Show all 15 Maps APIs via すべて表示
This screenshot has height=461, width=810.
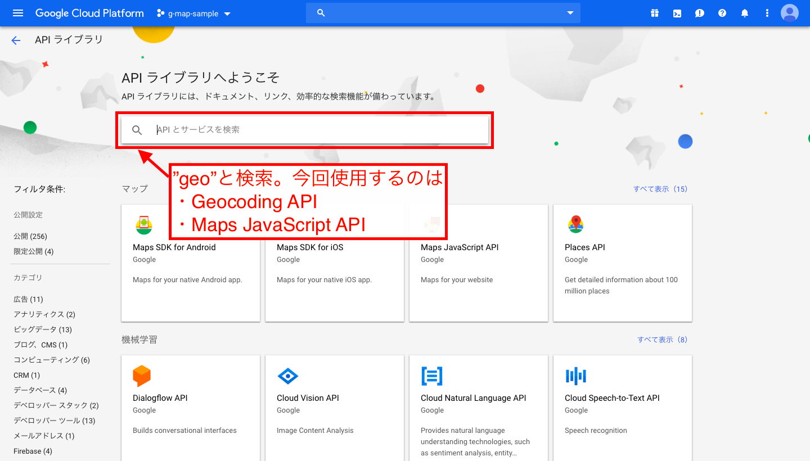click(661, 189)
